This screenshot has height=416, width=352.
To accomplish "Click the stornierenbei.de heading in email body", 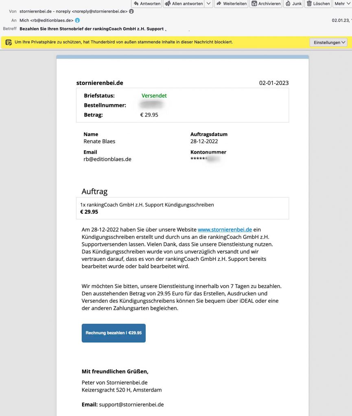I will [x=100, y=83].
